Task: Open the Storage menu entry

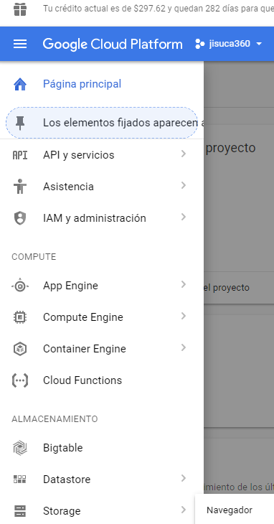Action: (102, 511)
